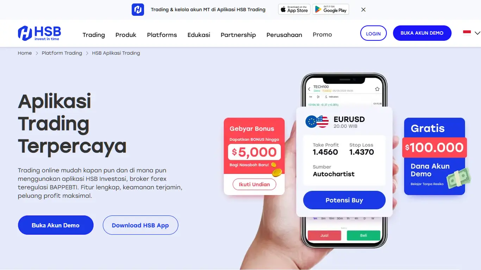Expand the Platforms navigation dropdown
The image size is (481, 270).
[162, 35]
